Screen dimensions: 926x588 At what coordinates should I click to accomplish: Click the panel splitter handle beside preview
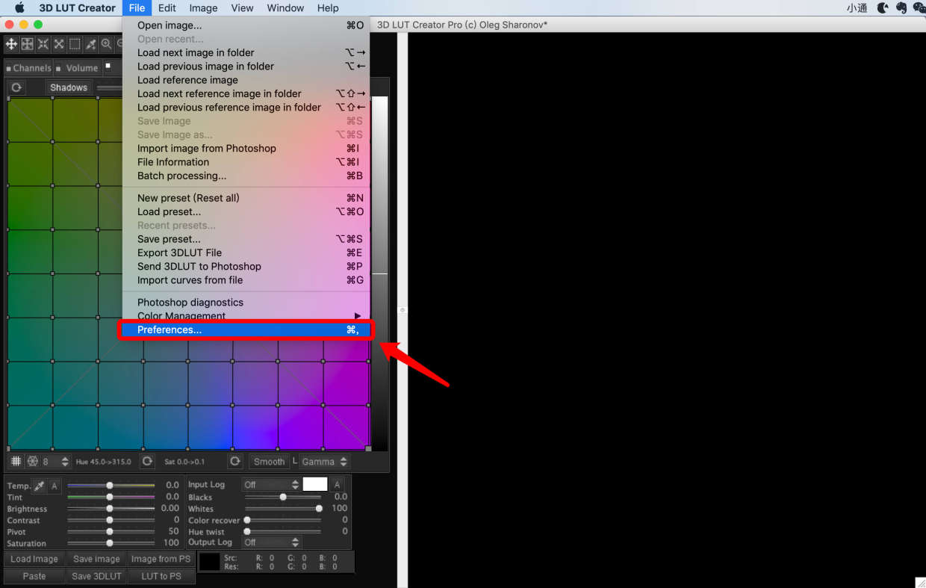(403, 309)
